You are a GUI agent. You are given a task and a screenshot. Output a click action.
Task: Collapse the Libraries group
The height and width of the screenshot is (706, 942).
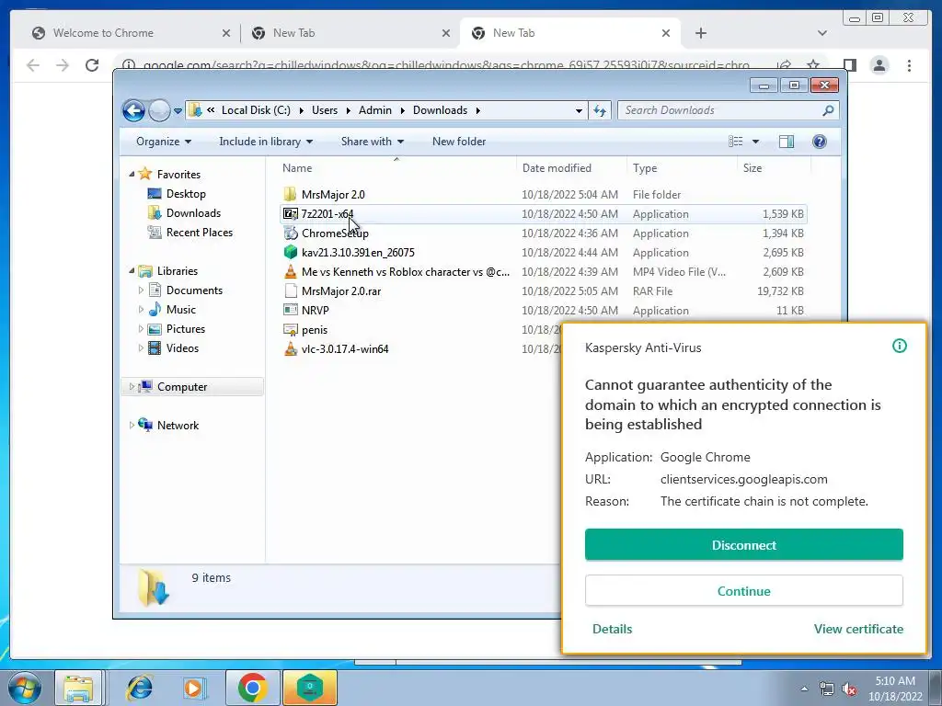click(132, 271)
